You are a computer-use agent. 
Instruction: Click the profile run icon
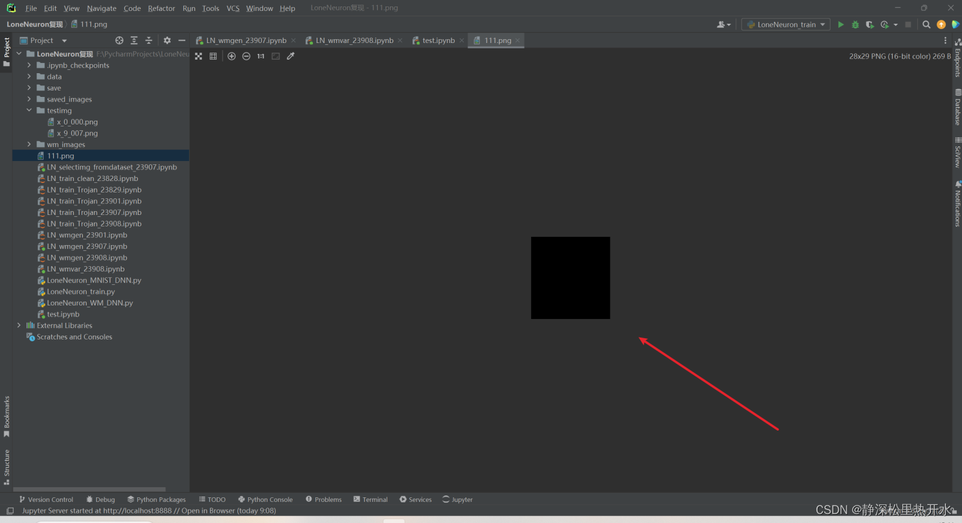coord(884,24)
